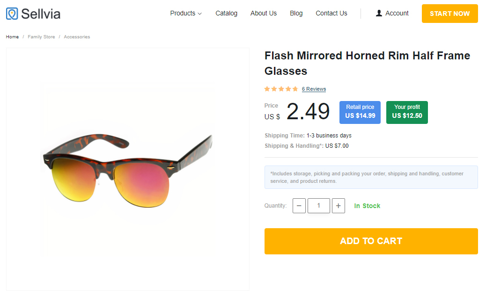Open the Catalog menu item
The height and width of the screenshot is (296, 486).
click(226, 13)
